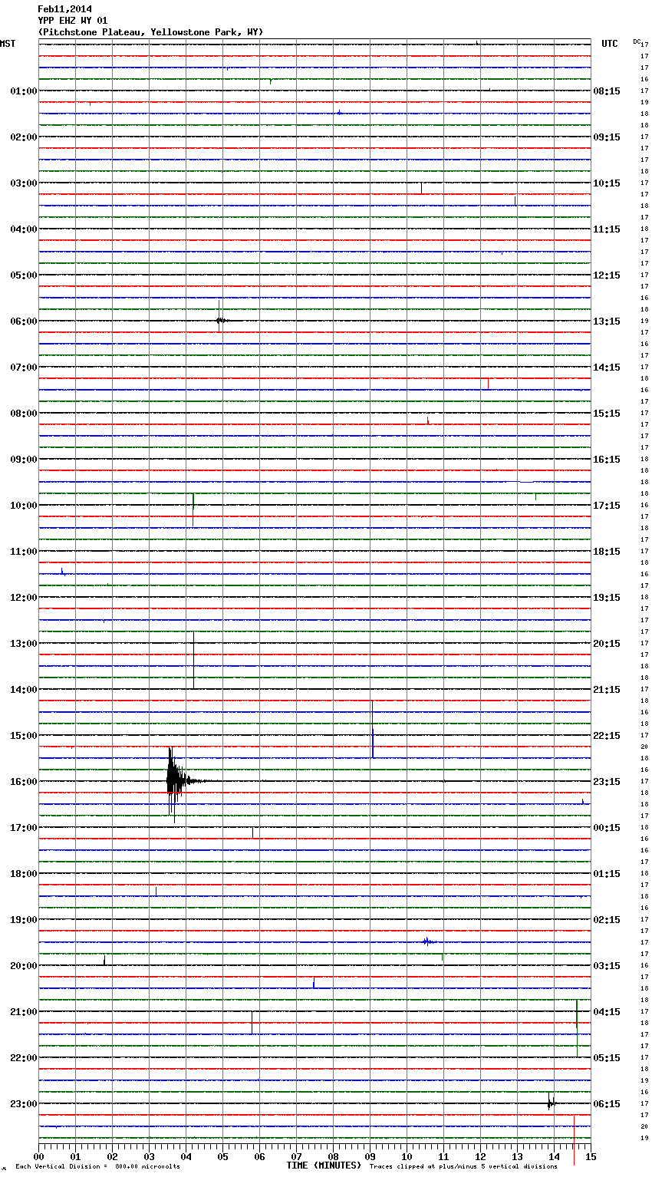The image size is (652, 1177).
Task: Click the Pitchstone Plateau location subtitle
Action: [x=150, y=32]
